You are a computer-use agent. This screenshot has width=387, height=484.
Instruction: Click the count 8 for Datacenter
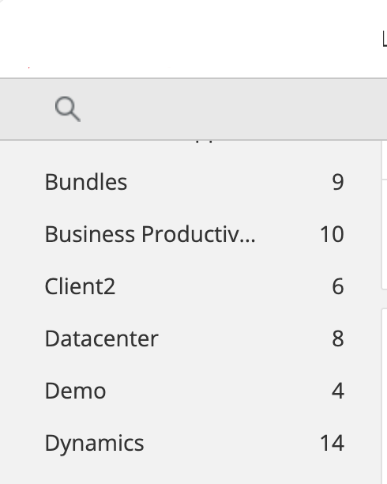click(x=338, y=338)
